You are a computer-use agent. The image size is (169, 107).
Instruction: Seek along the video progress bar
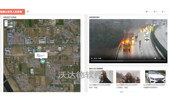click(128, 61)
